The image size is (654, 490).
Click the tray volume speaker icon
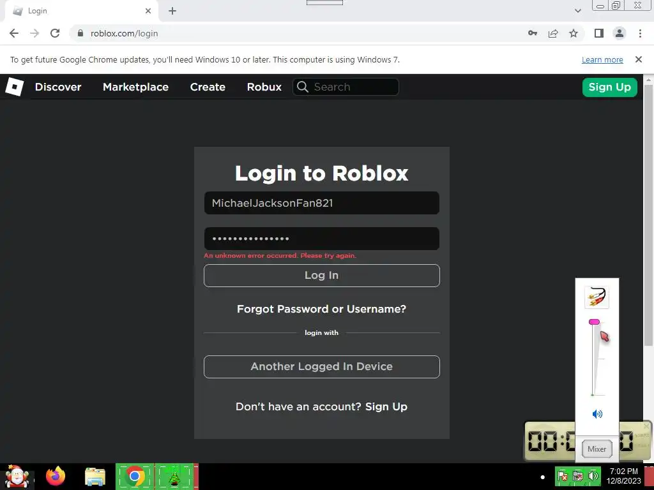tap(593, 476)
